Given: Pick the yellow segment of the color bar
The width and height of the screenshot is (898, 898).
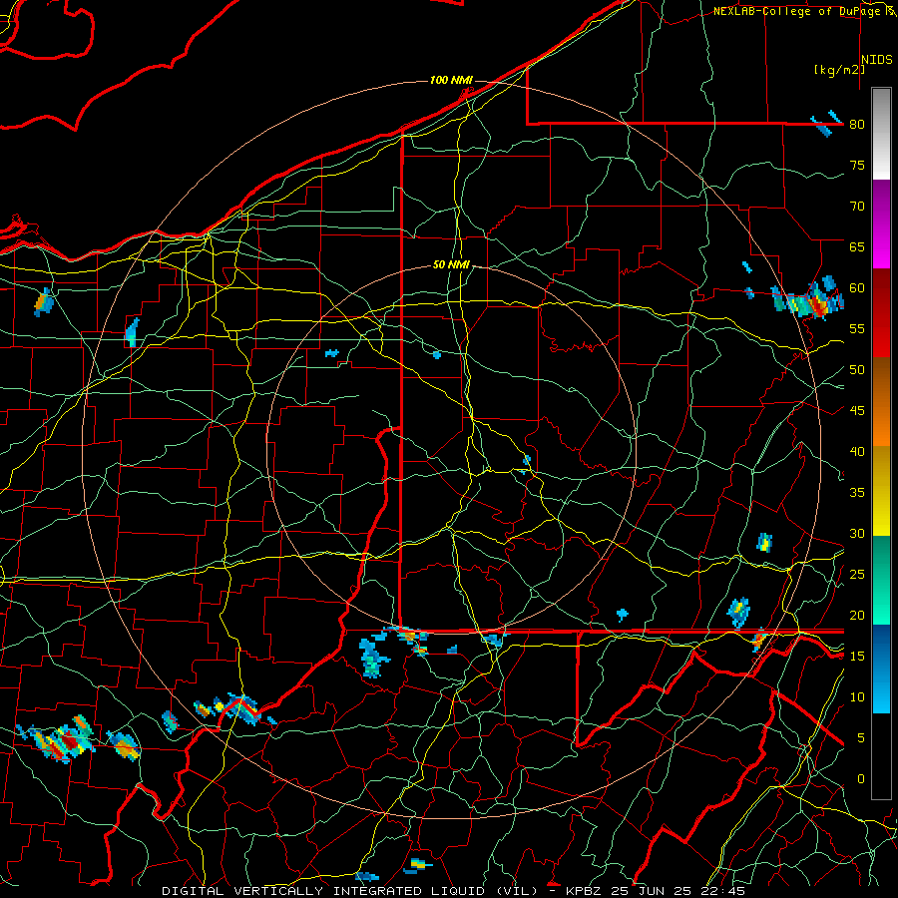Looking at the screenshot, I should (881, 491).
